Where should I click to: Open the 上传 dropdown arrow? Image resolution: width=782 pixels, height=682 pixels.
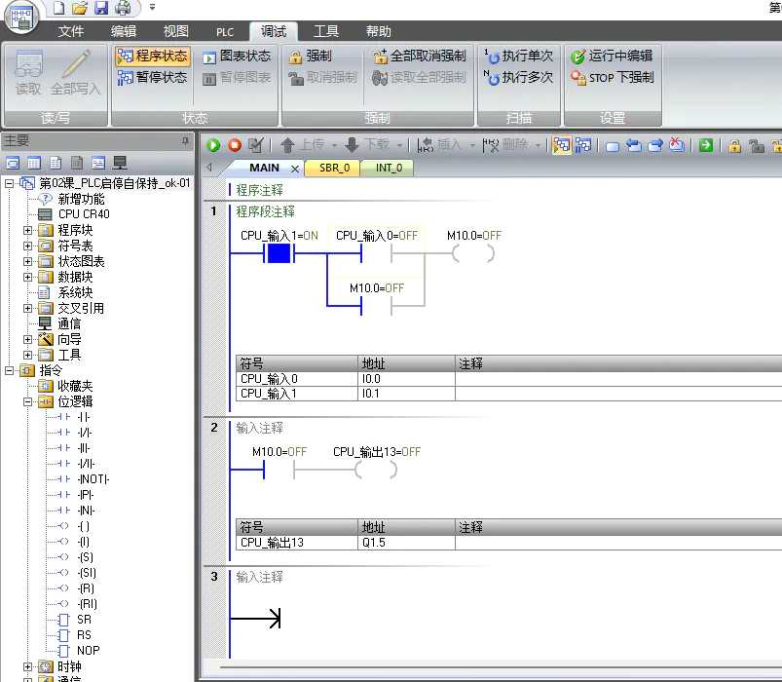(334, 146)
